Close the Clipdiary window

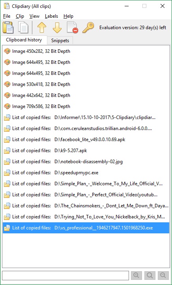163,6
